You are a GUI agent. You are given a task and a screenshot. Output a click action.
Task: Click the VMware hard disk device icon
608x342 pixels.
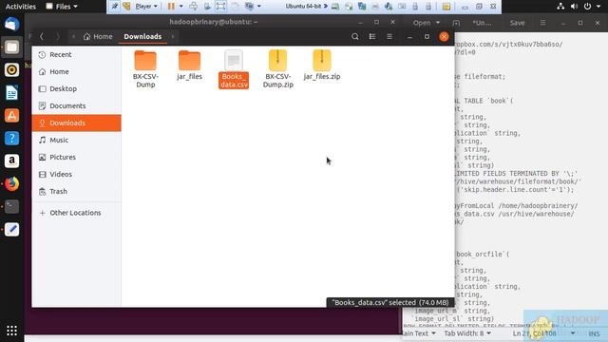click(x=335, y=7)
